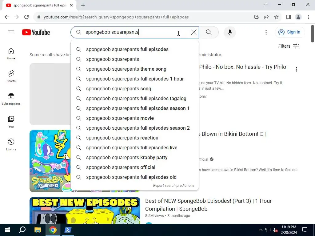315x236 pixels.
Task: Click Report search predictions link
Action: point(173,186)
